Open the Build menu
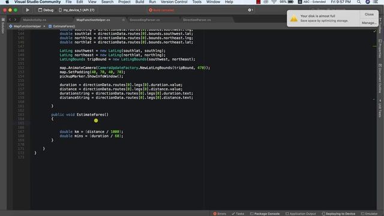This screenshot has width=384, height=216. pyautogui.click(x=140, y=2)
